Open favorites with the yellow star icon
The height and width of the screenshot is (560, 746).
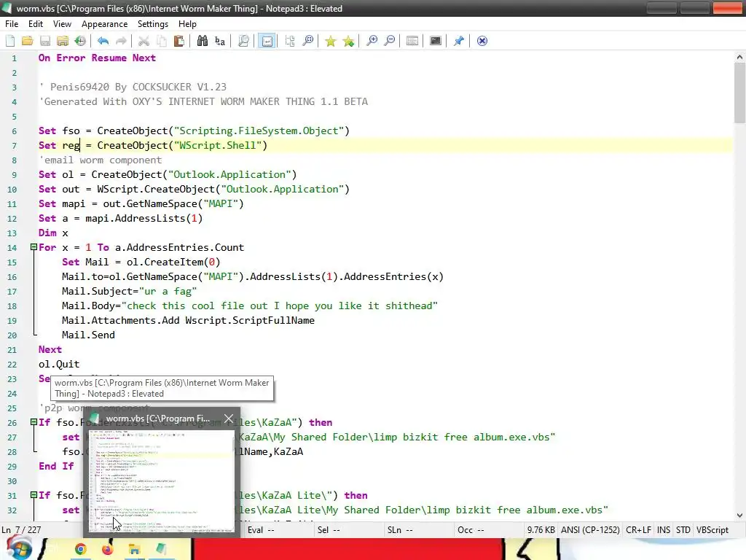(x=330, y=41)
